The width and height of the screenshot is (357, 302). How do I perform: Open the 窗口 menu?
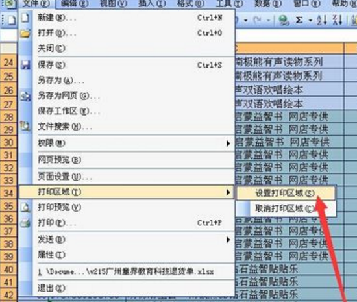pos(306,4)
